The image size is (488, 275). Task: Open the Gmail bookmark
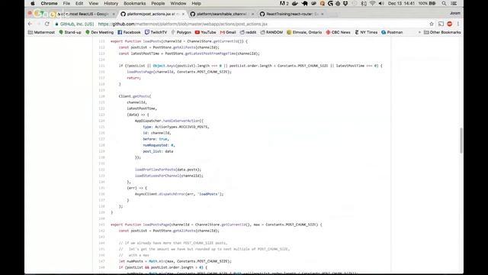click(228, 32)
